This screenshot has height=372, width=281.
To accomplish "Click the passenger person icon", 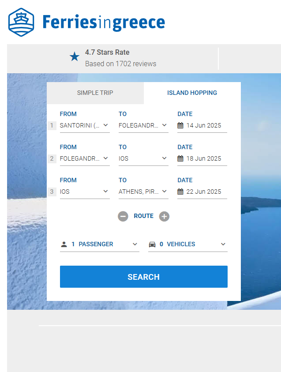I will pyautogui.click(x=64, y=244).
